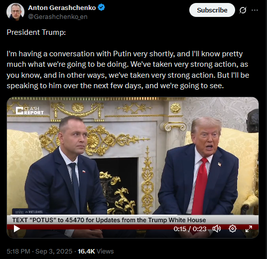The image size is (267, 259).
Task: Open the Anton Gerashchenko display name link
Action: pyautogui.click(x=62, y=7)
